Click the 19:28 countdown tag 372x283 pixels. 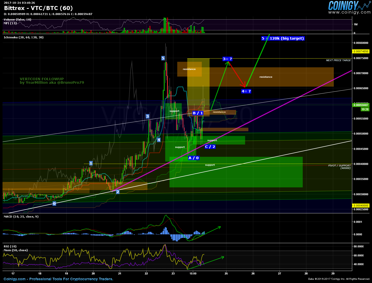point(365,109)
